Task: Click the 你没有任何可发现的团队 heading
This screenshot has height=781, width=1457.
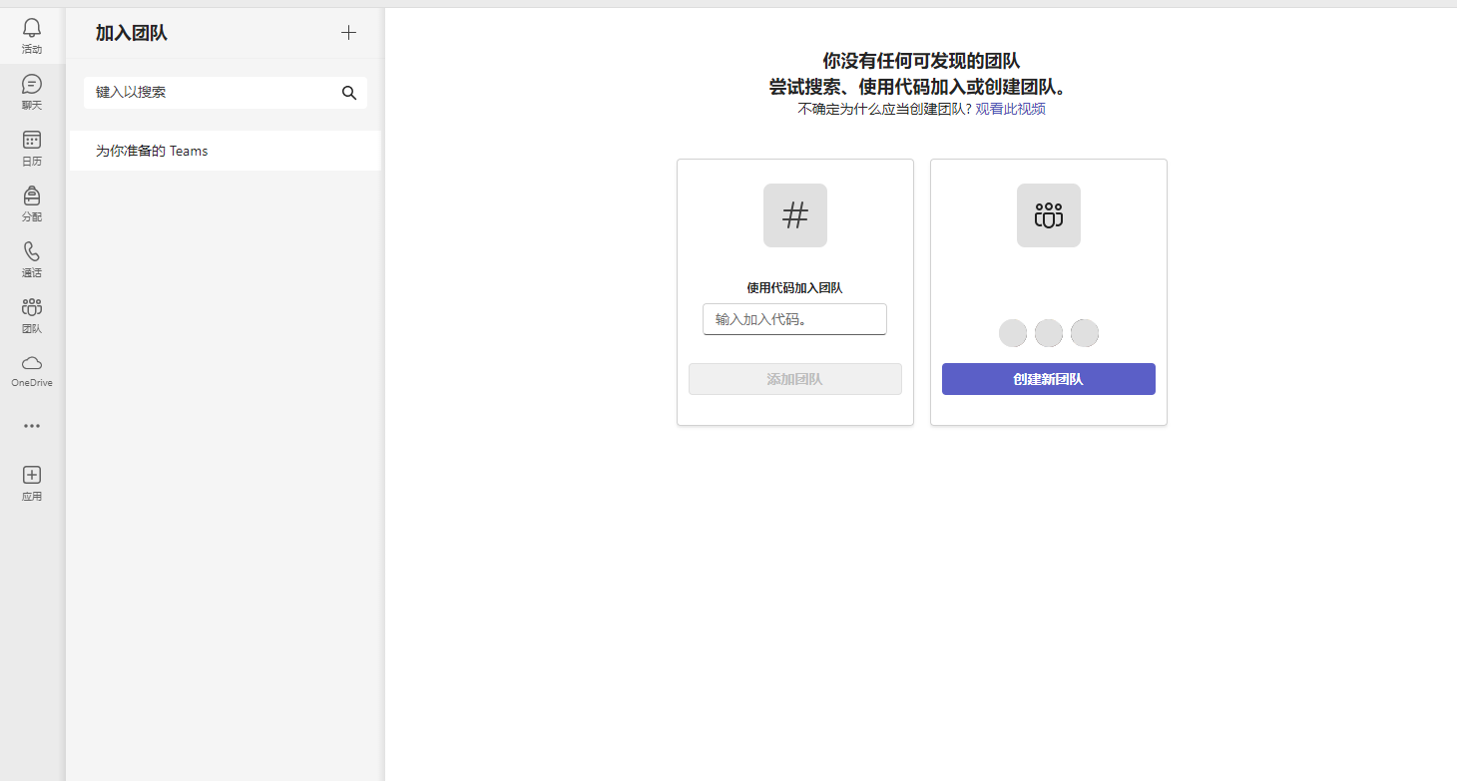Action: pos(921,61)
